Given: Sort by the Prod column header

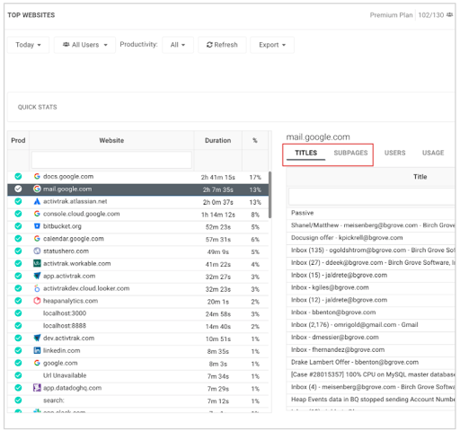Looking at the screenshot, I should click(18, 140).
